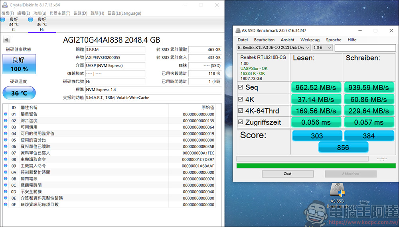Click the read score 303

[317, 136]
